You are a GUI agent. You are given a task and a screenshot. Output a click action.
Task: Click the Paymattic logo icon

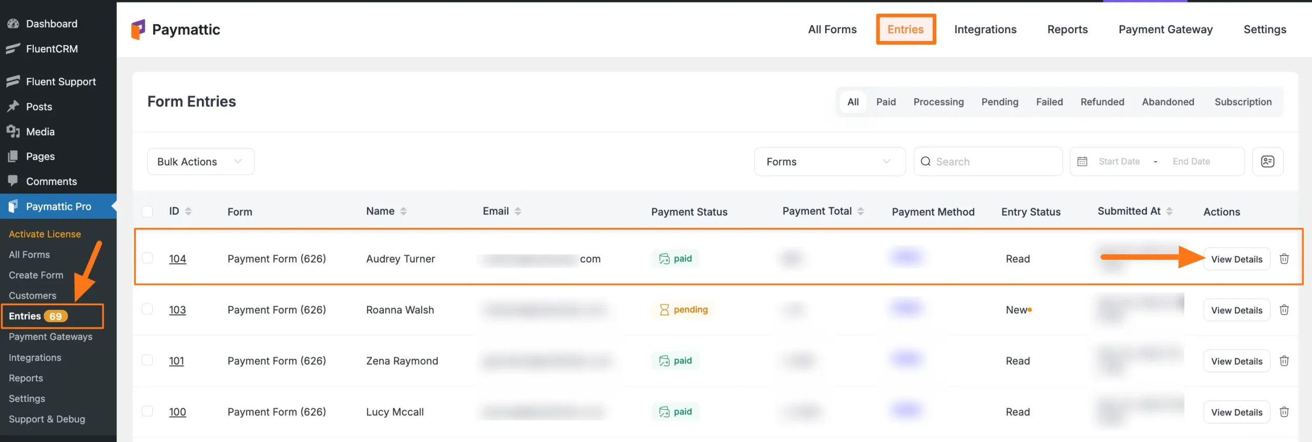click(x=138, y=29)
